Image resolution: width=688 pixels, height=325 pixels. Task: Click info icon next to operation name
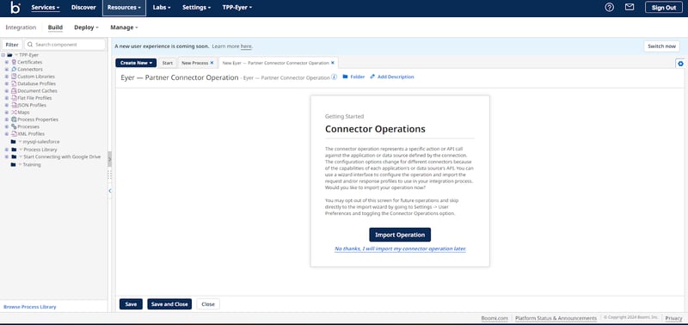coord(334,77)
